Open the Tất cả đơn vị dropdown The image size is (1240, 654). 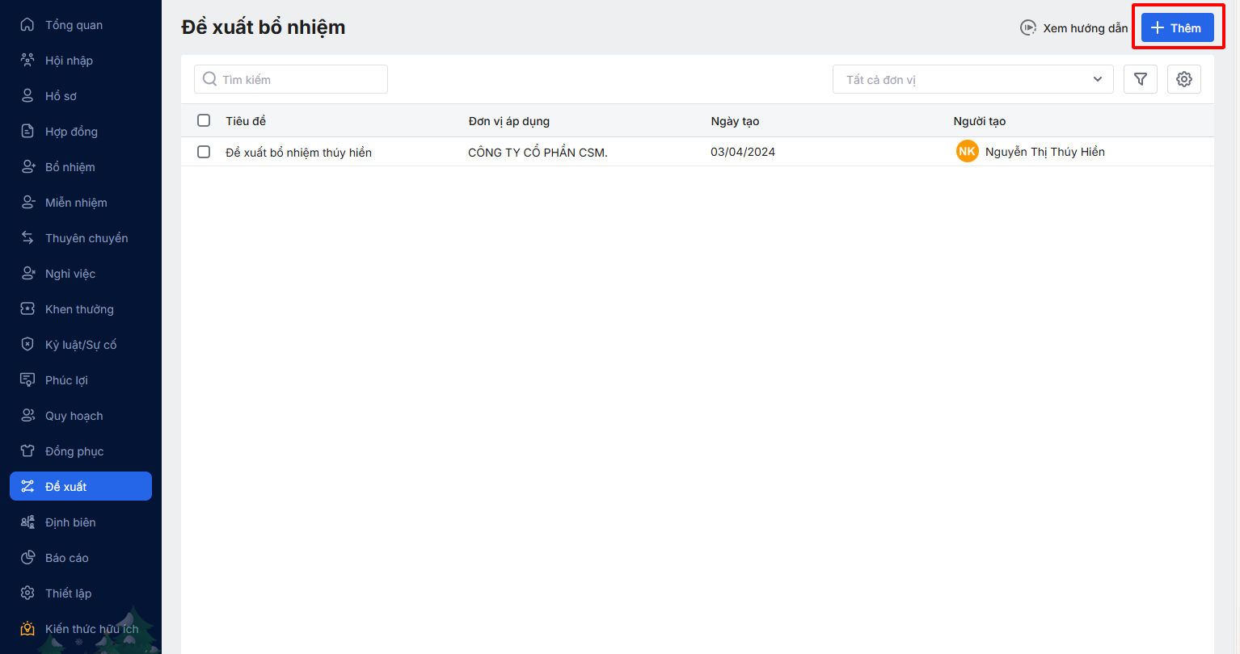pyautogui.click(x=973, y=79)
